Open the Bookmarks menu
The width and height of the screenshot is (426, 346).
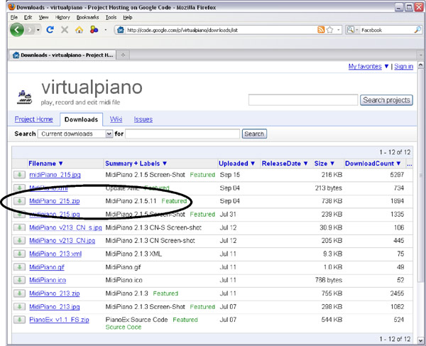(87, 17)
